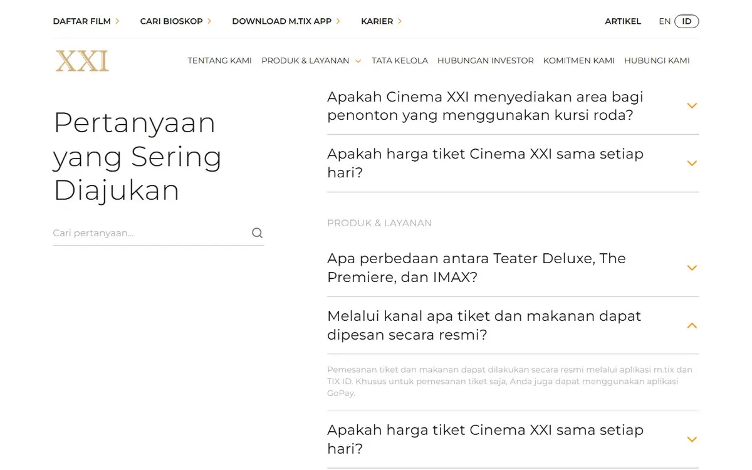Expand first 'harga tiket Cinema XXI' chevron
Viewport: 752px width, 470px height.
click(x=692, y=163)
